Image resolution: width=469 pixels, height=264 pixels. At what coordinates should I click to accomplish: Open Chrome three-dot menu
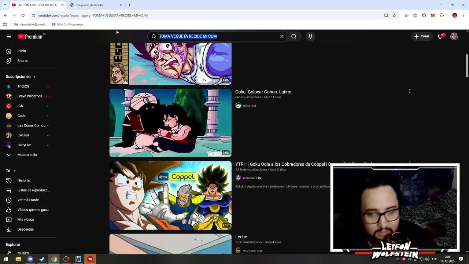click(464, 15)
